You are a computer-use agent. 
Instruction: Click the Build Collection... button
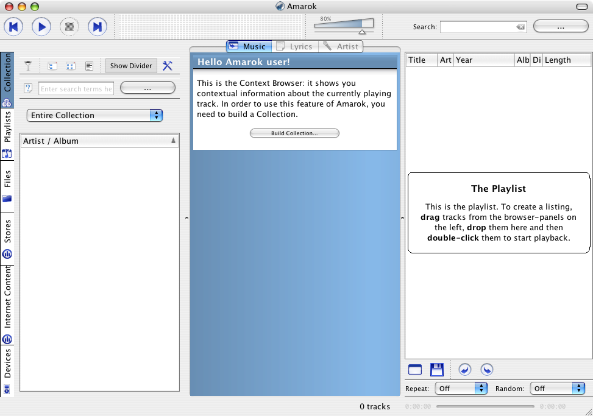(x=294, y=133)
